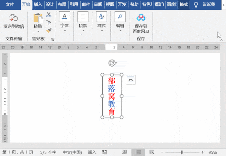The height and width of the screenshot is (156, 226).
Task: Click the bottom-right text box sizing handle
Action: click(122, 117)
